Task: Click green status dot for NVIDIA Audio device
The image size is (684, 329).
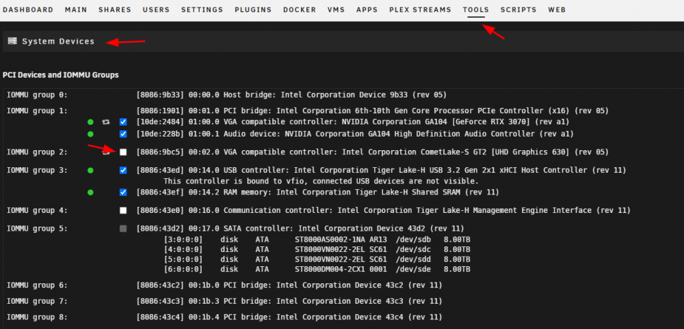Action: click(90, 134)
